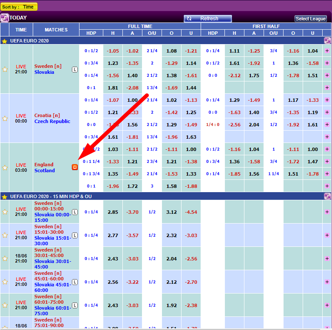The width and height of the screenshot is (332, 330).
Task: Click the L icon for Sweden 00:00-15:00 match
Action: click(x=75, y=212)
